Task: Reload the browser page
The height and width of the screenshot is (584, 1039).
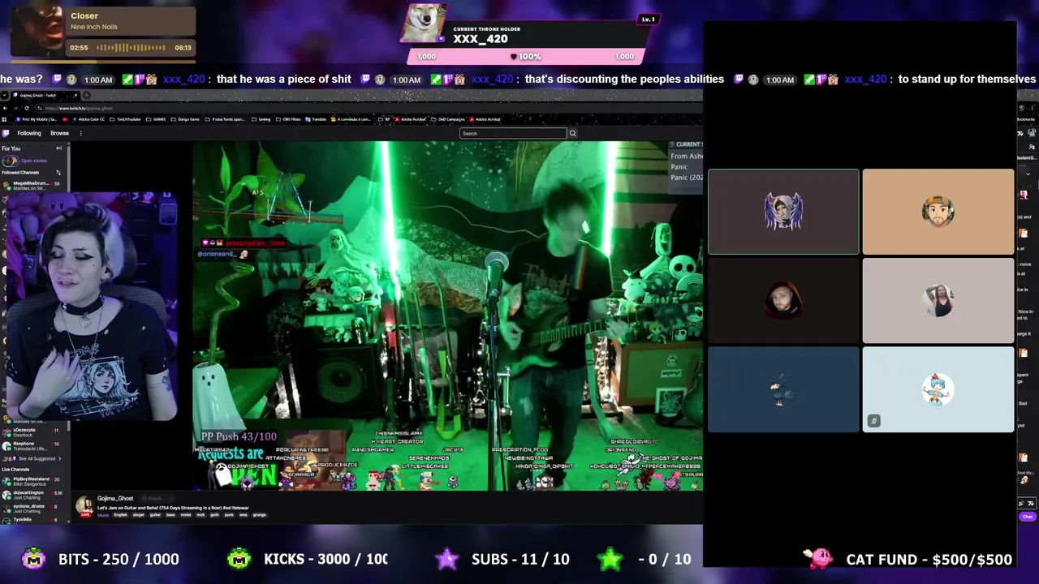Action: pos(27,108)
